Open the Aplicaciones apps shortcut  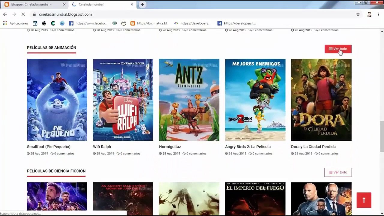click(16, 23)
